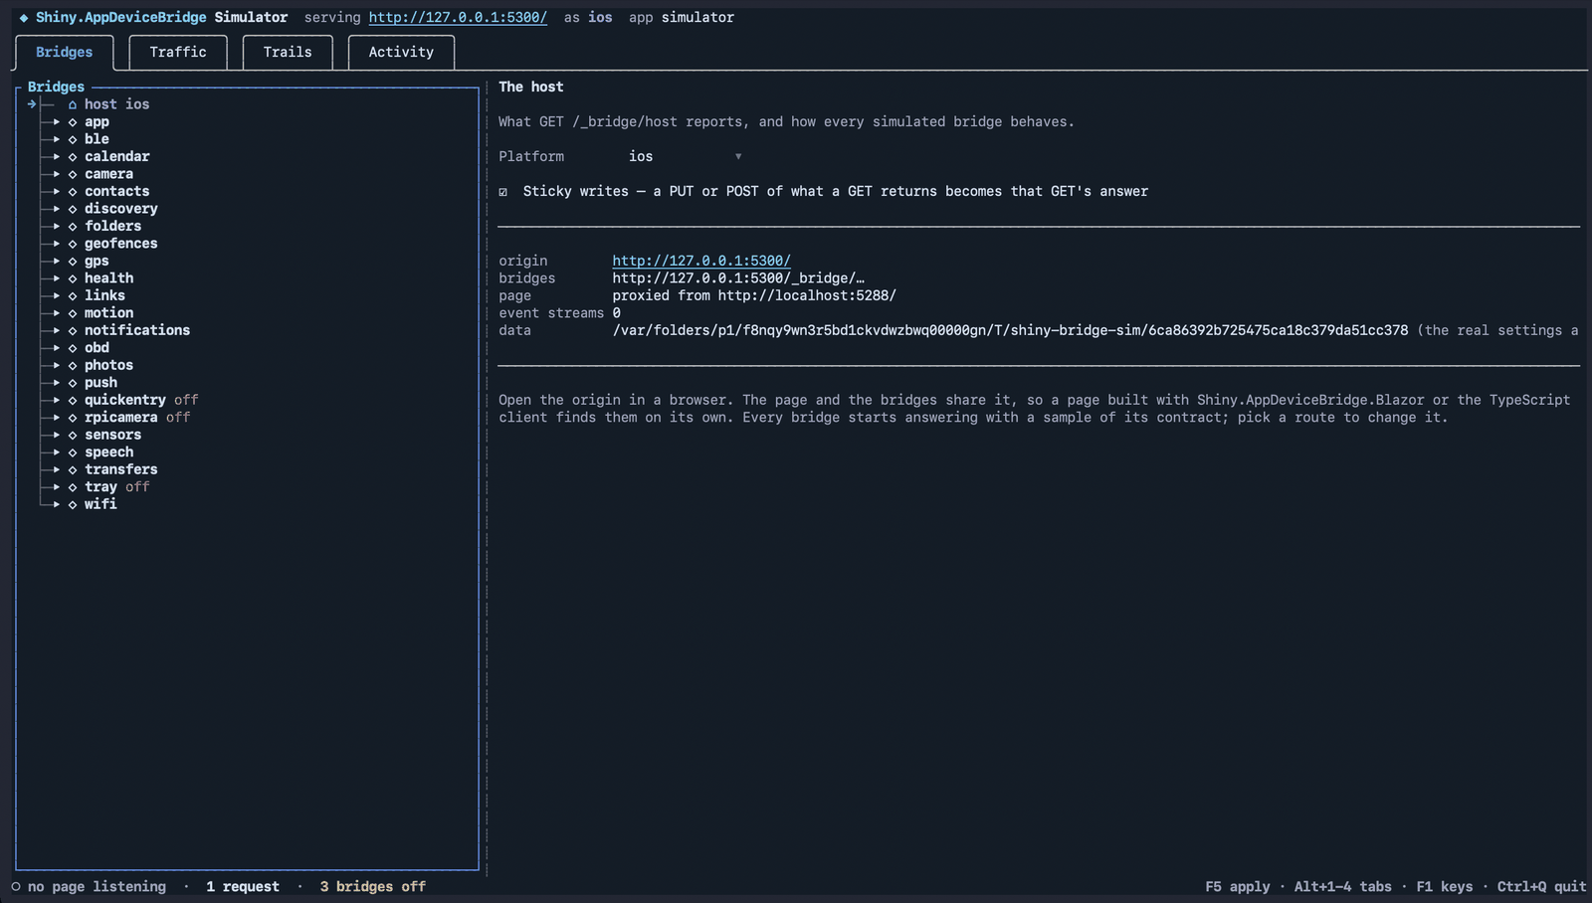Click the 'no page listening' status text
Image resolution: width=1592 pixels, height=903 pixels.
[x=97, y=886]
